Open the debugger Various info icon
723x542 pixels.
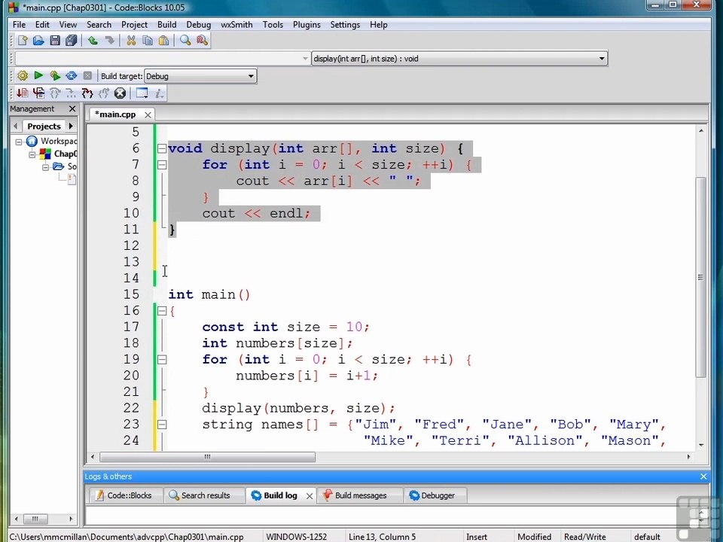click(159, 93)
